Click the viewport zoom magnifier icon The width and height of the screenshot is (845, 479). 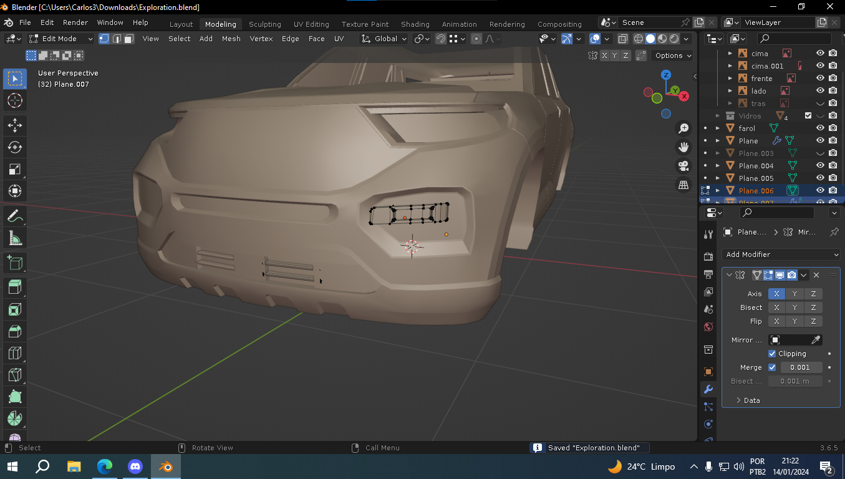pos(683,128)
